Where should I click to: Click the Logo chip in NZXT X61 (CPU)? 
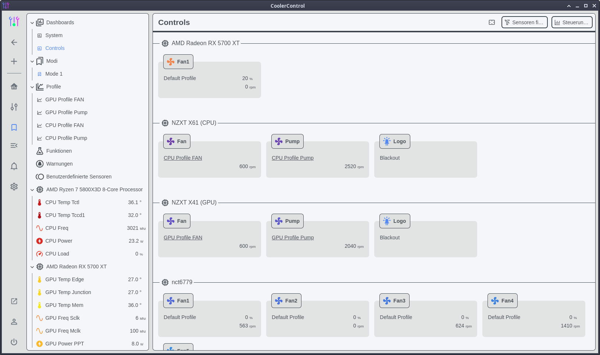395,141
